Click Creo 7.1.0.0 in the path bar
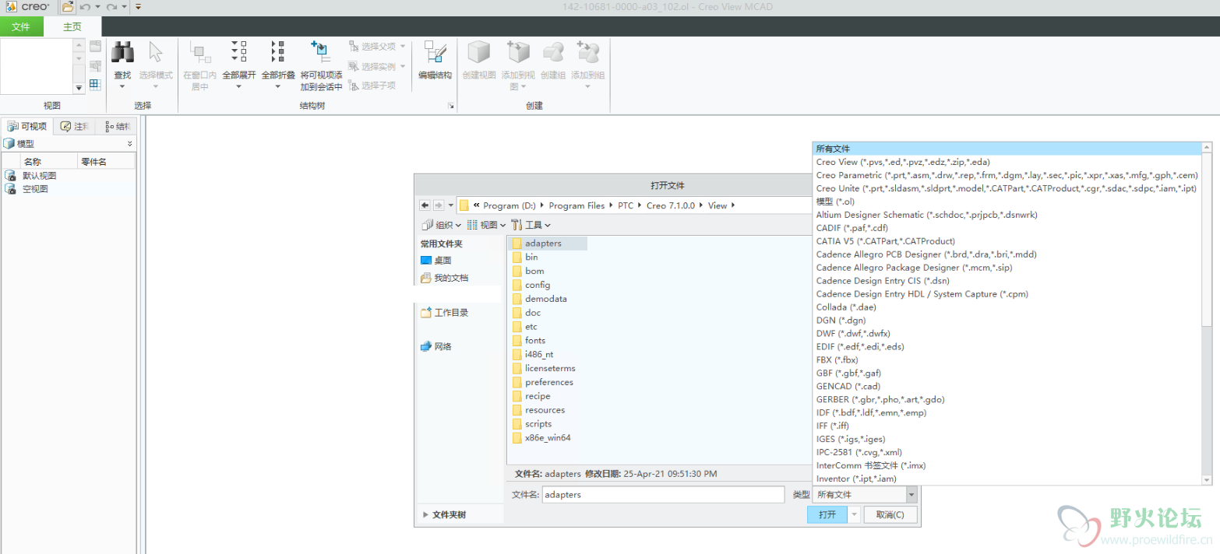Screen dimensions: 1220x554 (x=672, y=205)
